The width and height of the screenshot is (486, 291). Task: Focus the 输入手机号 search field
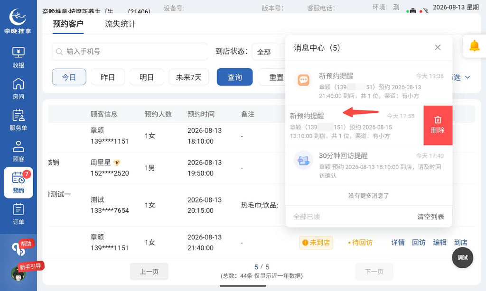click(130, 52)
